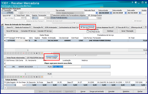Click Gravar pré-entrada button
Viewport: 148px width, 94px height.
(x=97, y=91)
